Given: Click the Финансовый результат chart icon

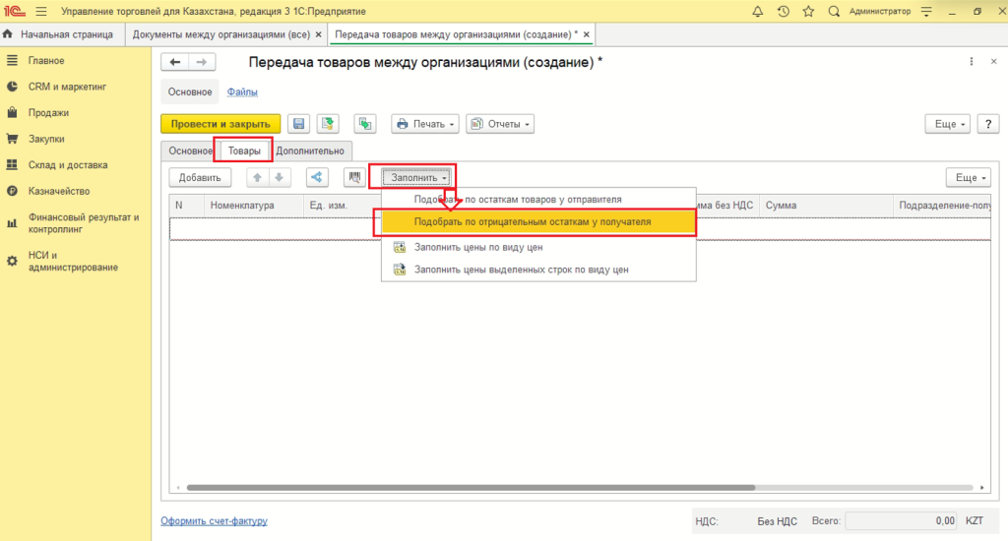Looking at the screenshot, I should pos(12,223).
